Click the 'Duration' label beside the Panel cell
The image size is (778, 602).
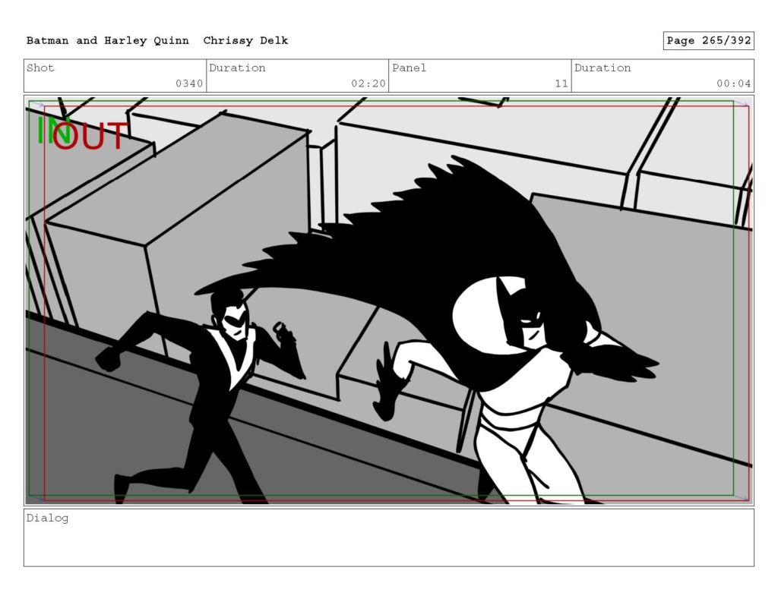[x=602, y=68]
